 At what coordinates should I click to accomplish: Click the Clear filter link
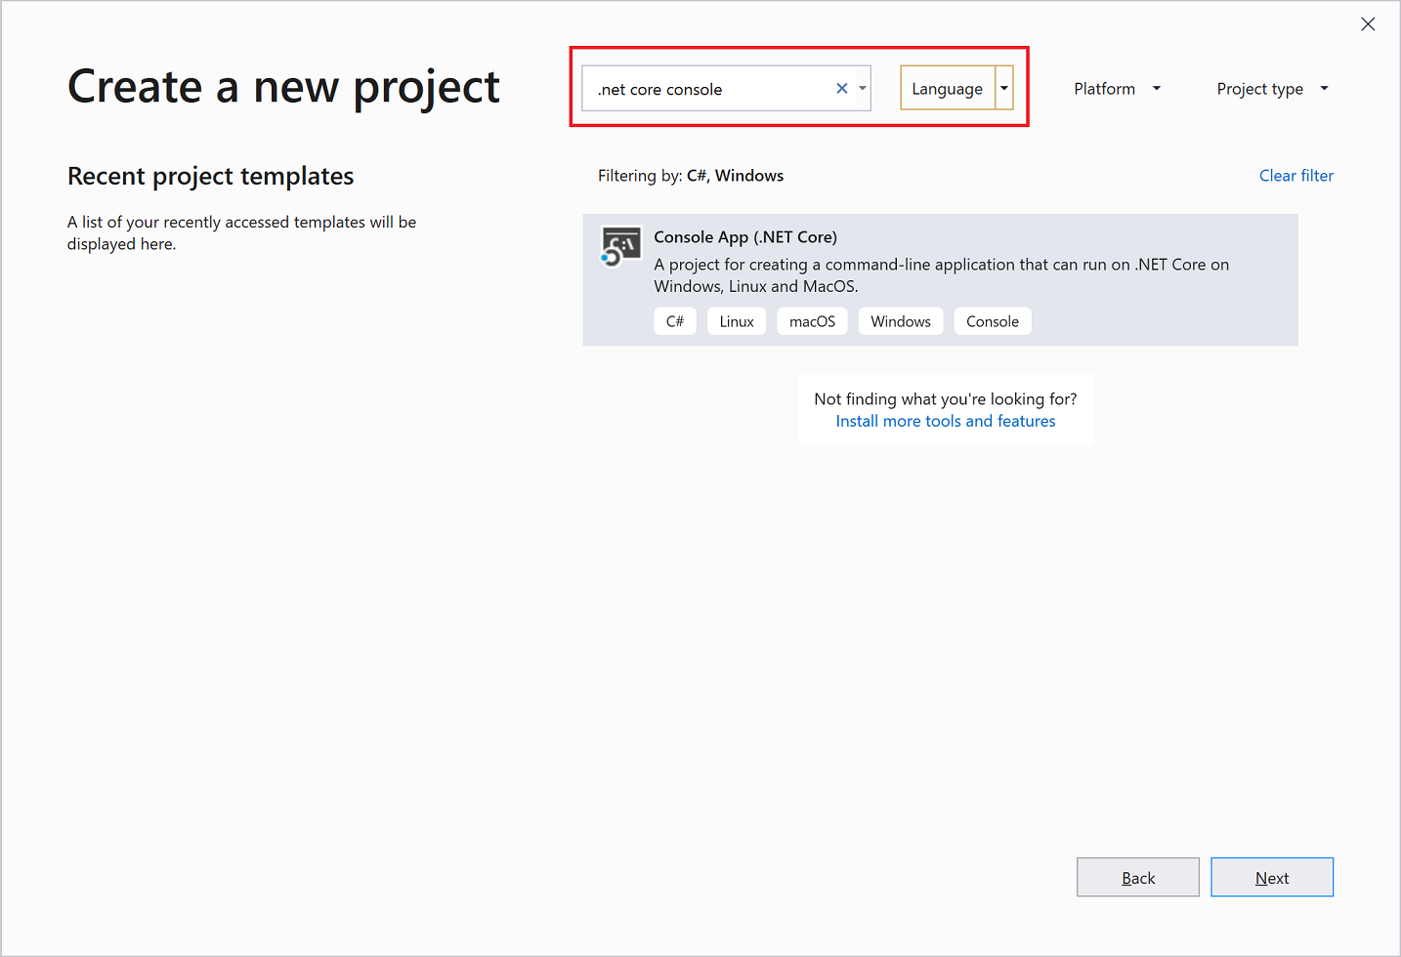1295,175
